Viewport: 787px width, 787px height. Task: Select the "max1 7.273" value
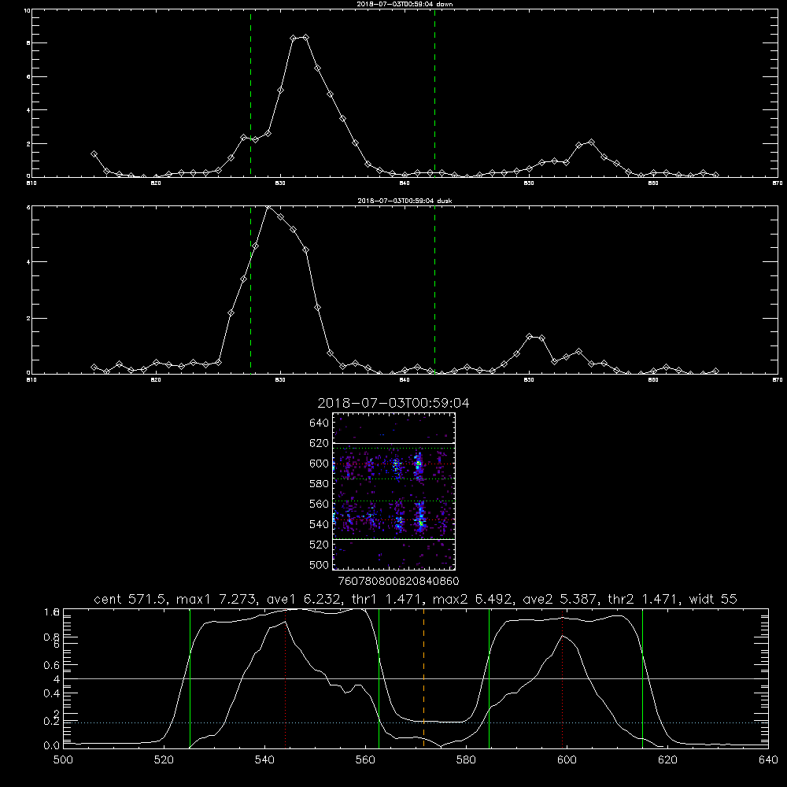217,599
